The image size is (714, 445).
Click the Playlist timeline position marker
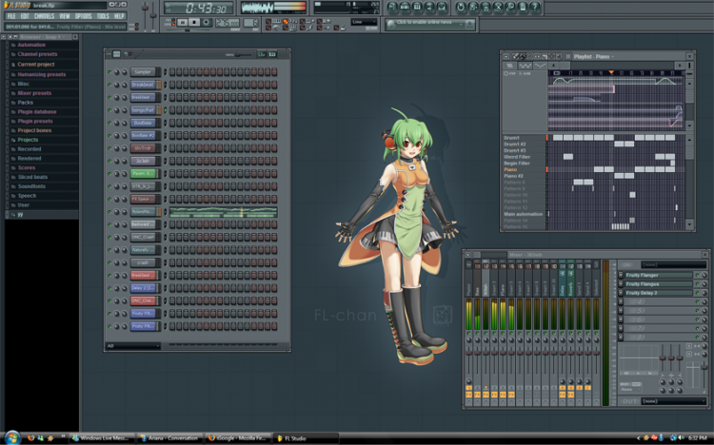point(611,73)
